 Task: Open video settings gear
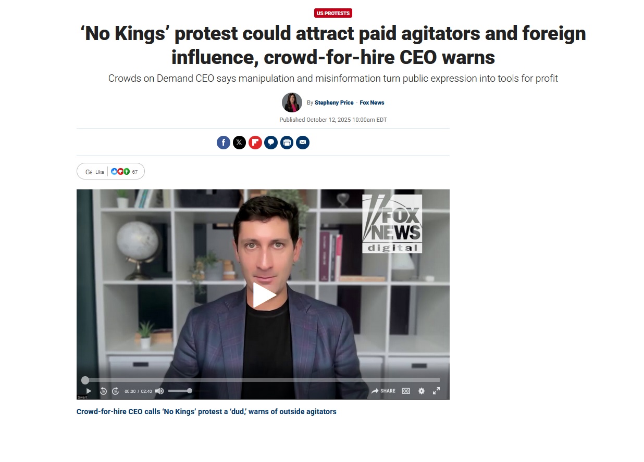(422, 391)
